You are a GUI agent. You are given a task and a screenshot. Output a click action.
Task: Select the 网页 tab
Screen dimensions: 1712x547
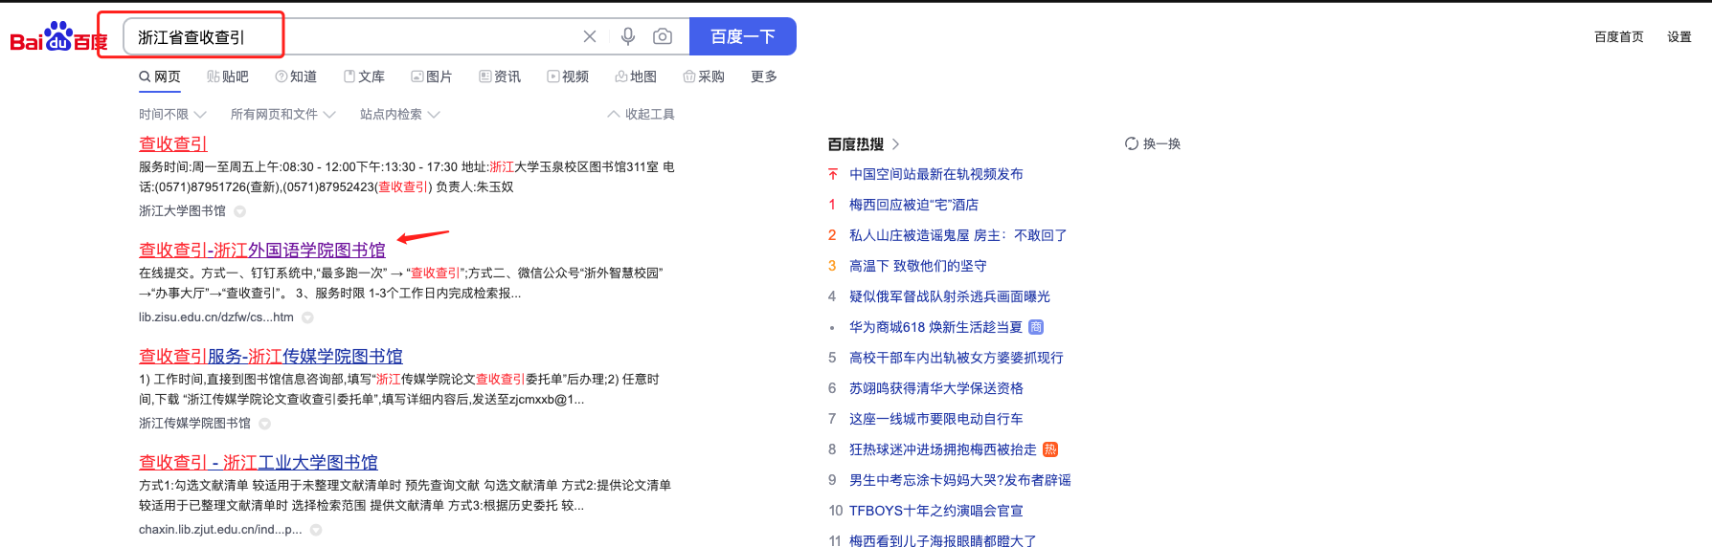tap(160, 77)
